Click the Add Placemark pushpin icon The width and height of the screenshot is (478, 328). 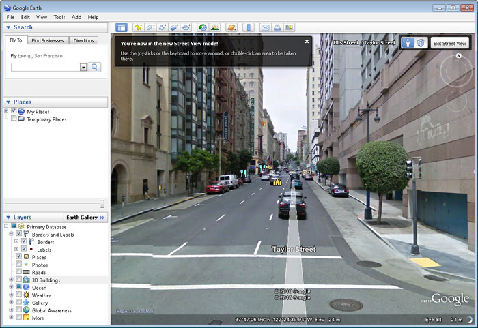point(138,27)
